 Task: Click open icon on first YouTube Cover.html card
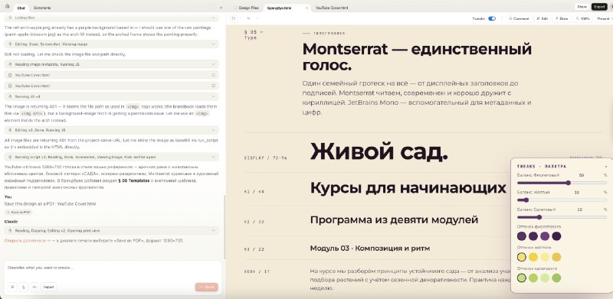tap(214, 74)
